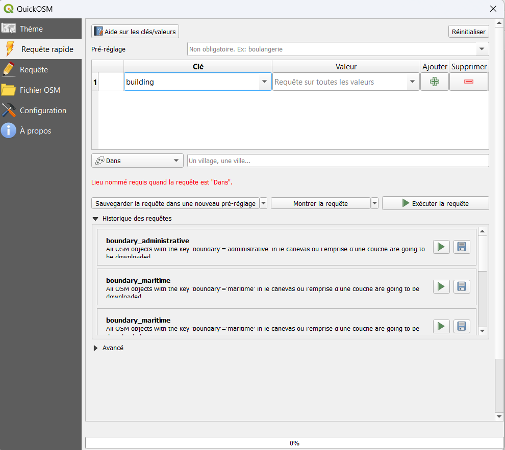The image size is (505, 450).
Task: Save the last boundary_maritime history query
Action: click(462, 327)
